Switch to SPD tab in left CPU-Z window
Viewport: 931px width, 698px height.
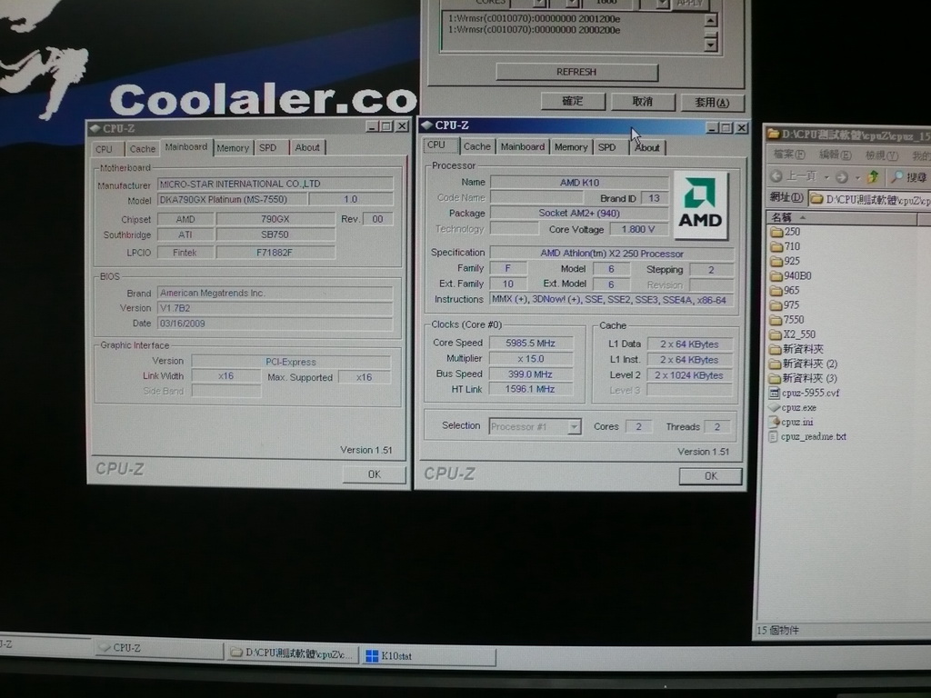pos(269,148)
